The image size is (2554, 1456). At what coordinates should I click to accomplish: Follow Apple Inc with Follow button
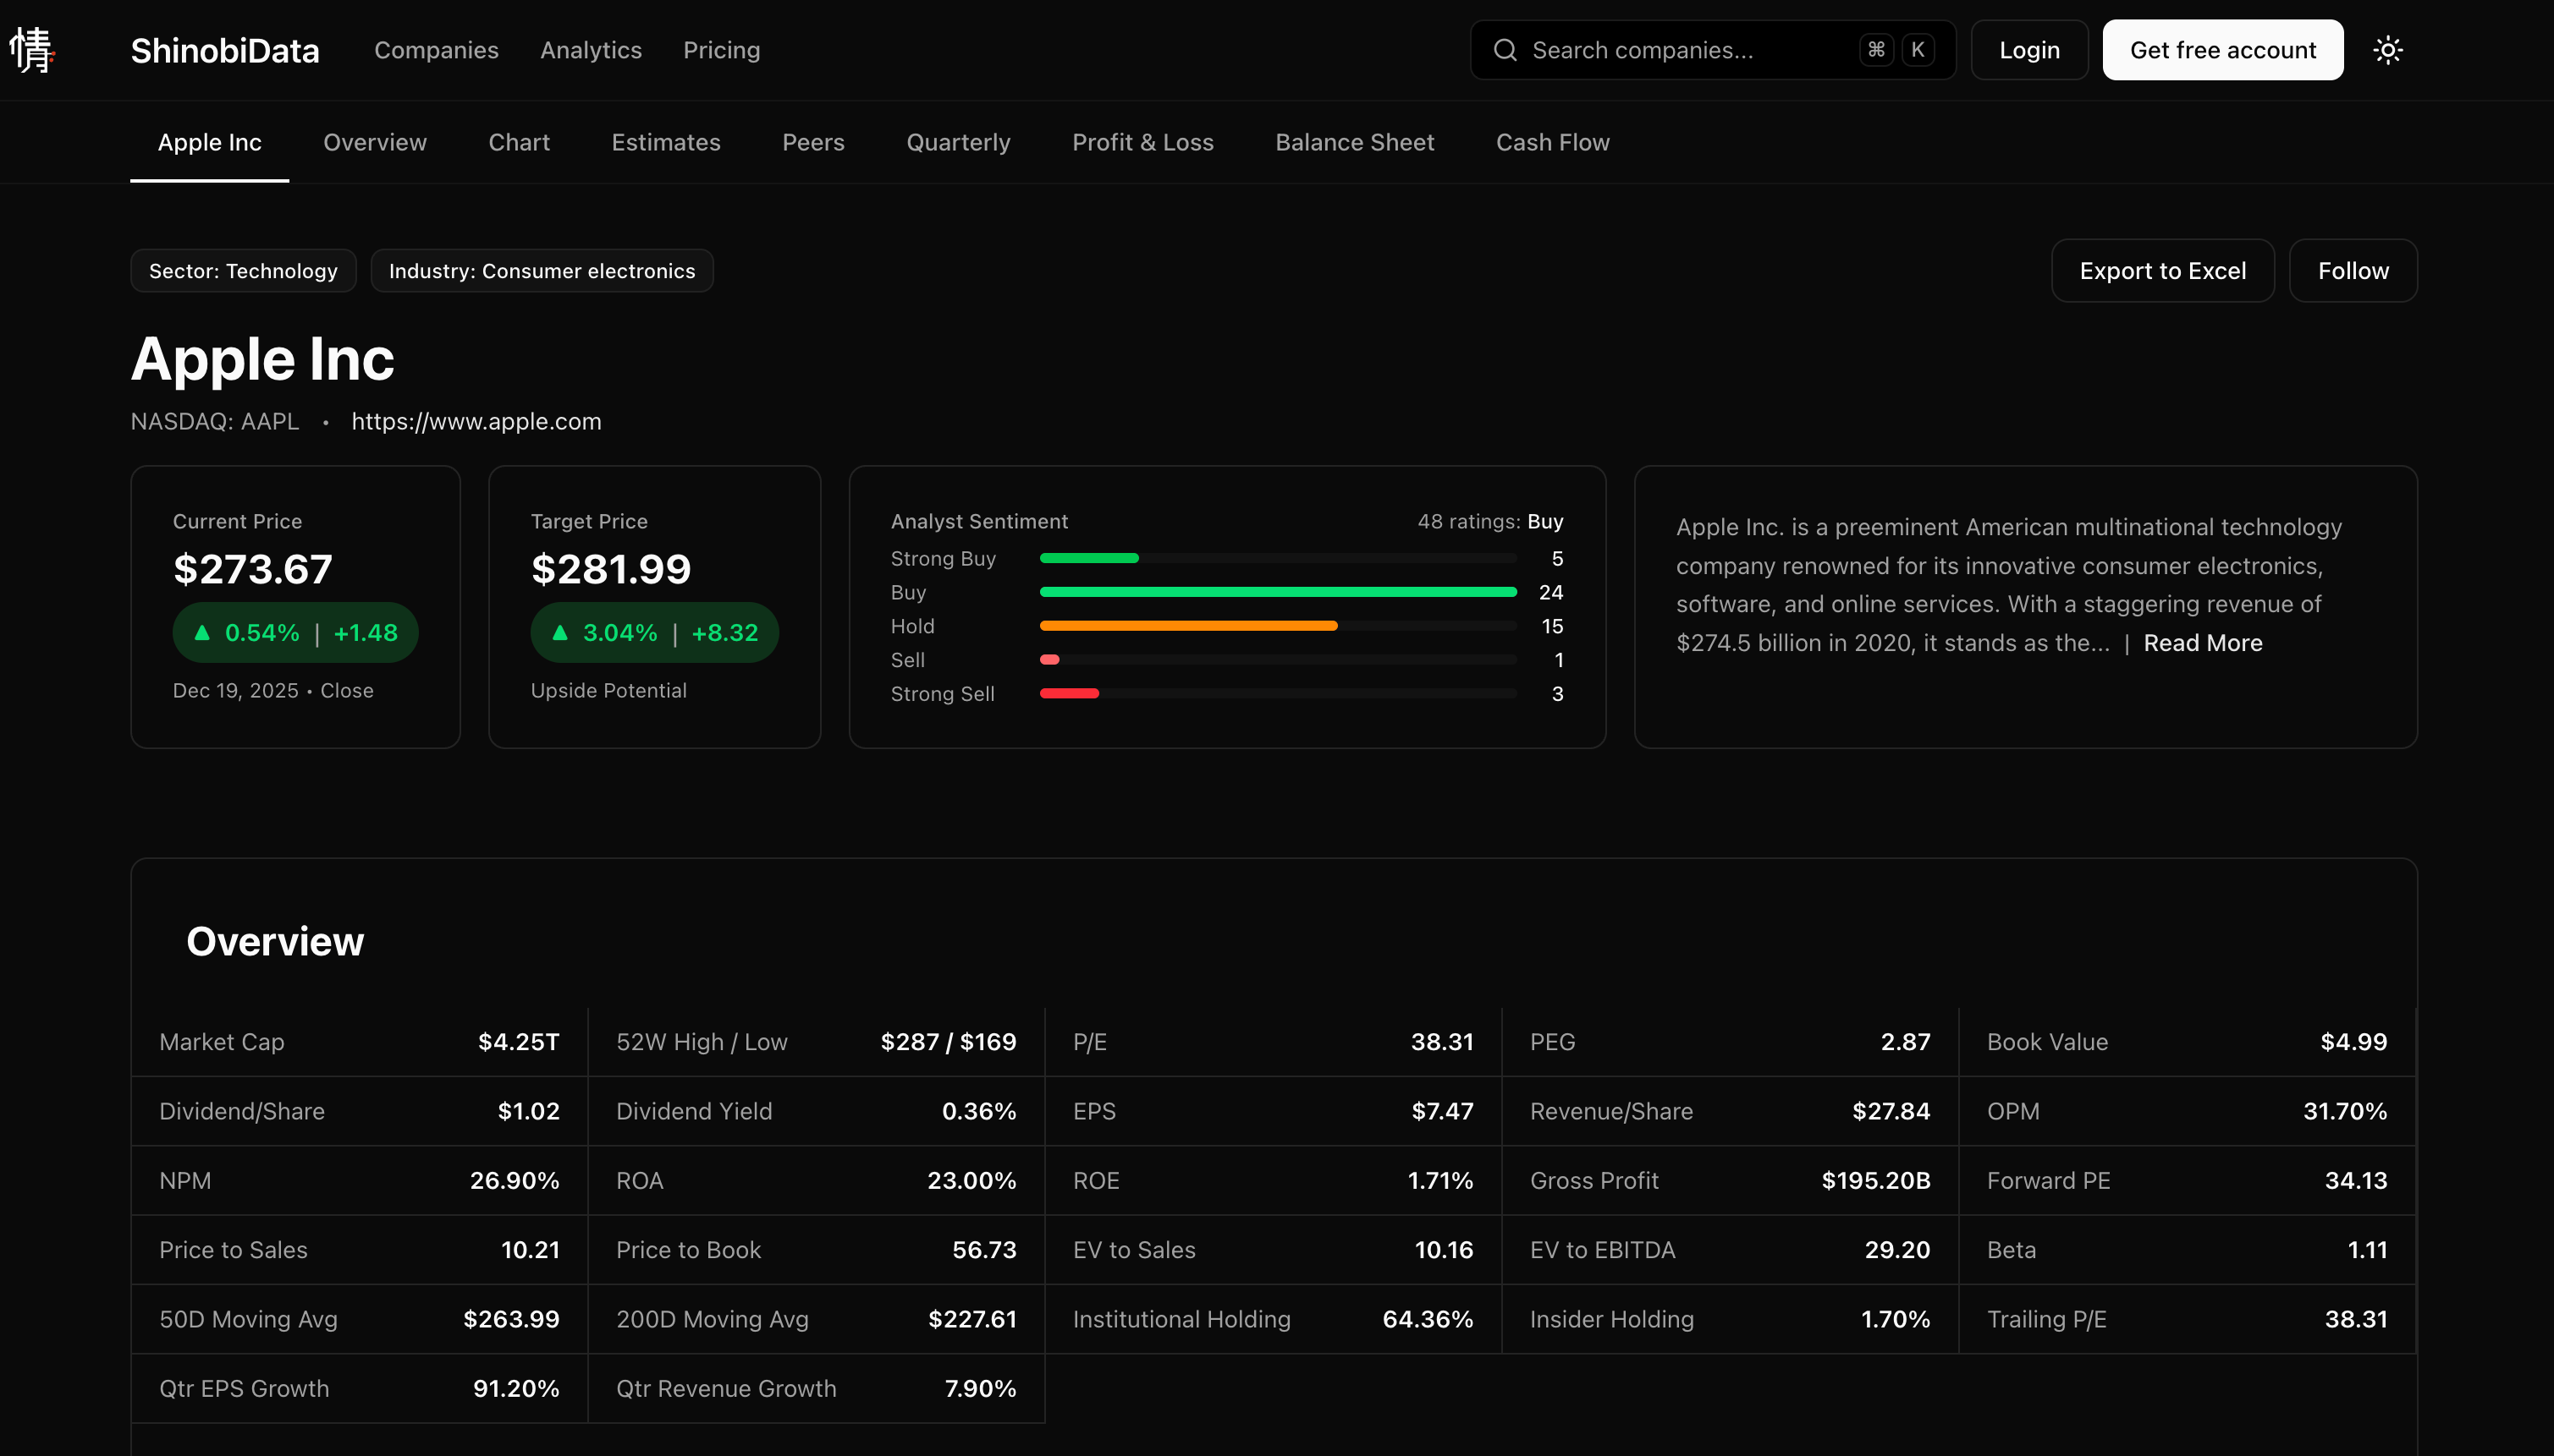(2352, 271)
